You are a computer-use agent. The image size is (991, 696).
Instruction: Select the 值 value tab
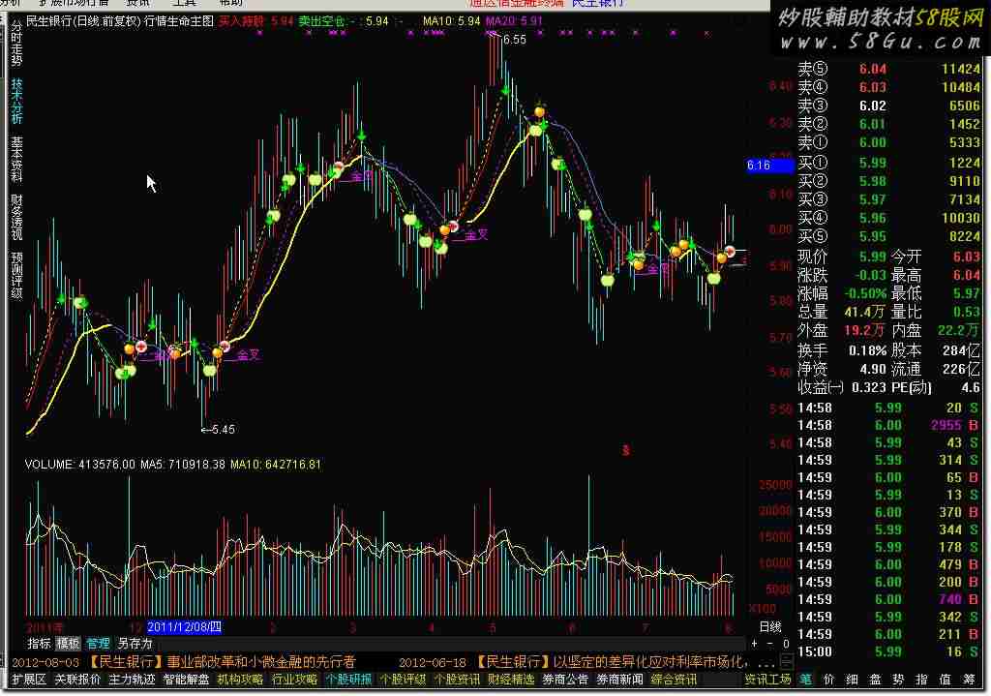(x=946, y=680)
